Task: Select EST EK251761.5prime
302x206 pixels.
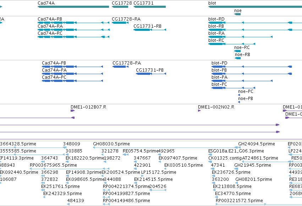Action: [x=60, y=186]
